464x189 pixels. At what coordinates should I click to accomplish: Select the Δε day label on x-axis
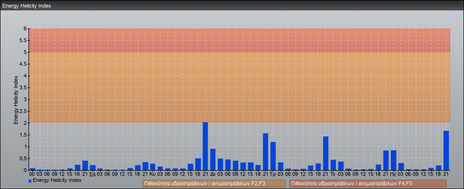pos(213,174)
